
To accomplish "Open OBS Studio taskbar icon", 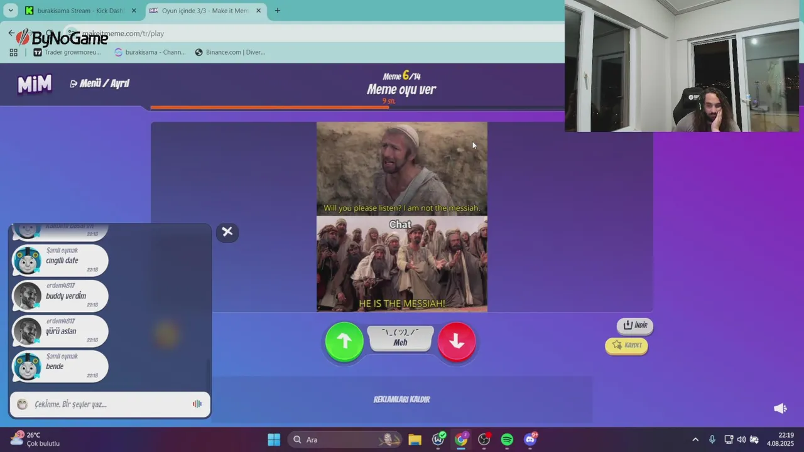I will [484, 439].
